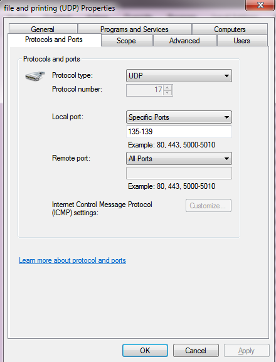
Task: Select the Protocols and Ports tab
Action: click(x=54, y=40)
